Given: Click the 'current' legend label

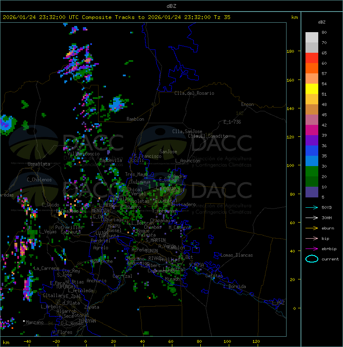Looking at the screenshot, I should pos(330,259).
